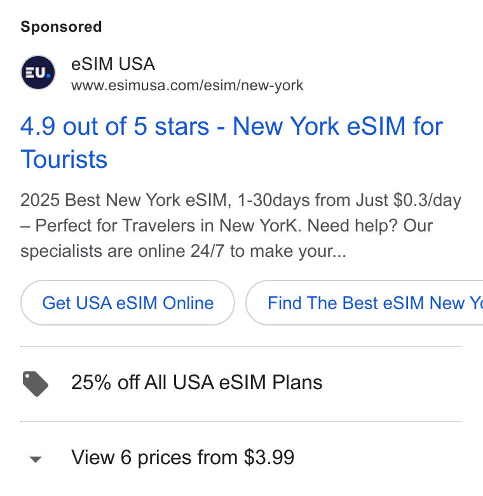Select the $0.3/day text in description
The height and width of the screenshot is (496, 483).
pyautogui.click(x=427, y=200)
